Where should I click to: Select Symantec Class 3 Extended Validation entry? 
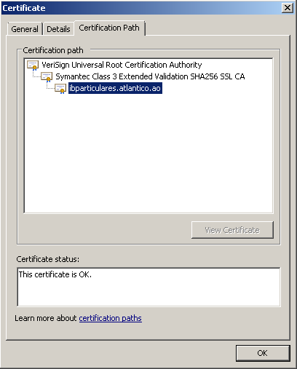click(150, 76)
